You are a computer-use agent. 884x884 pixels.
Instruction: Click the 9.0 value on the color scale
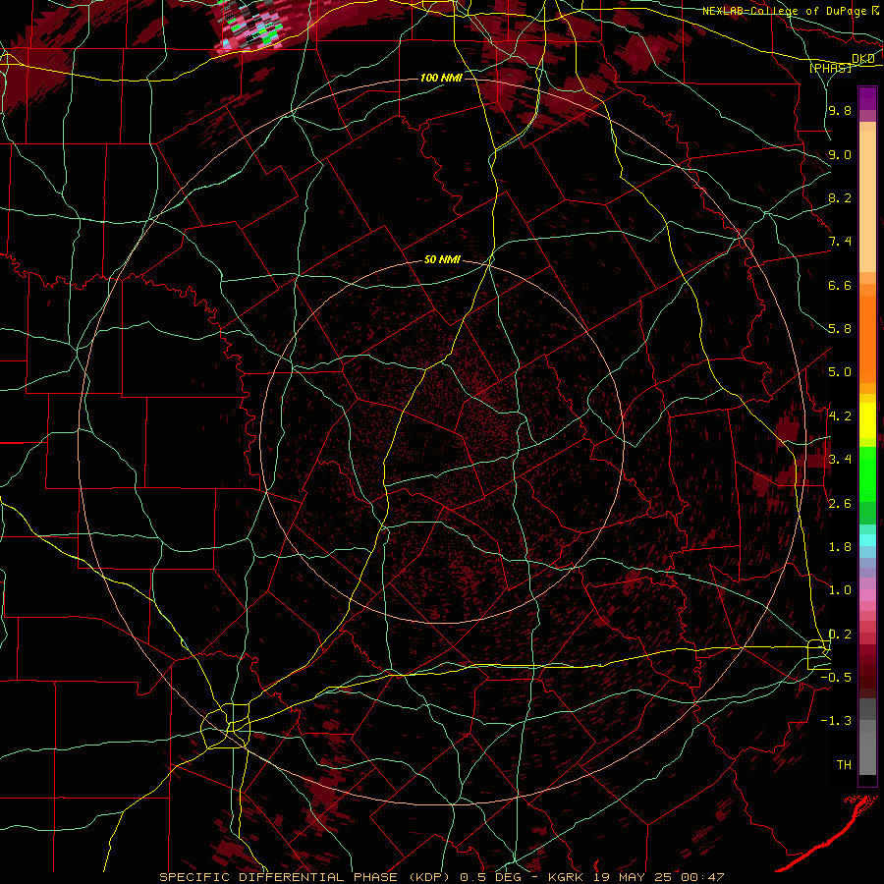(x=840, y=154)
